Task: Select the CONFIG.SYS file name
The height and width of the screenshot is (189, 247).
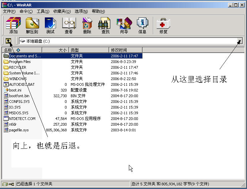Action: click(x=19, y=102)
